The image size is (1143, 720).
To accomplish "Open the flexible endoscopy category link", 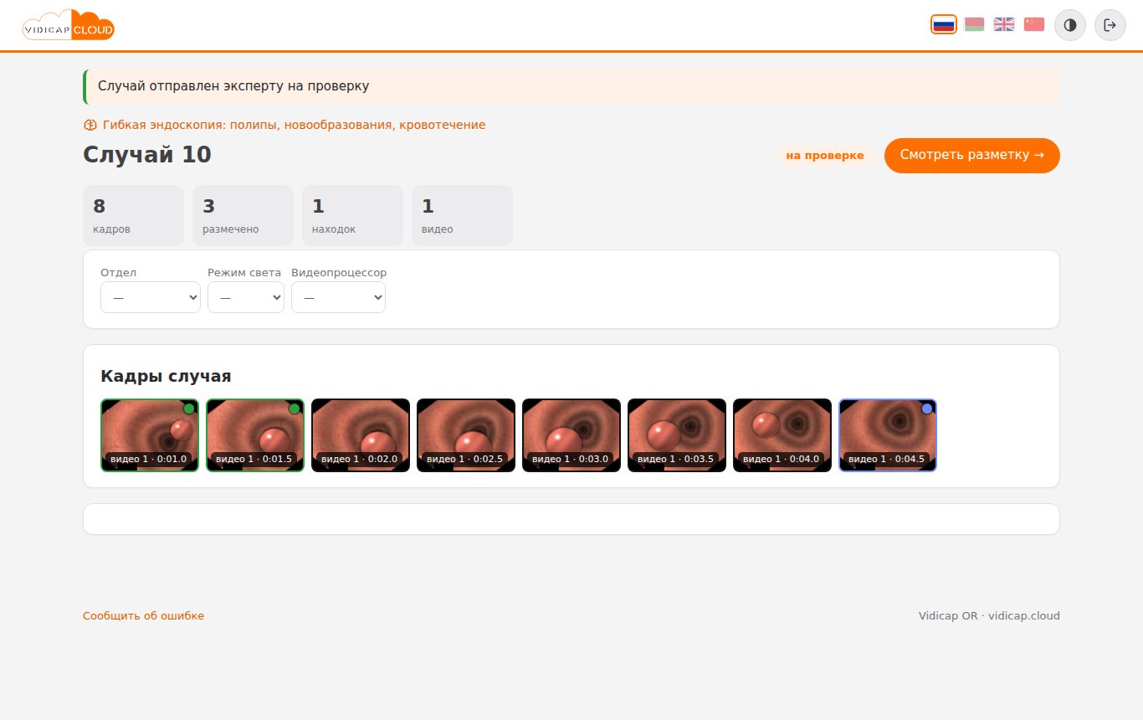I will pyautogui.click(x=294, y=125).
